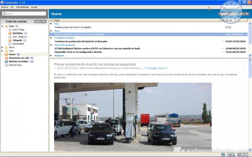
Task: Expand the News folder tree
Action: [x=2, y=47]
